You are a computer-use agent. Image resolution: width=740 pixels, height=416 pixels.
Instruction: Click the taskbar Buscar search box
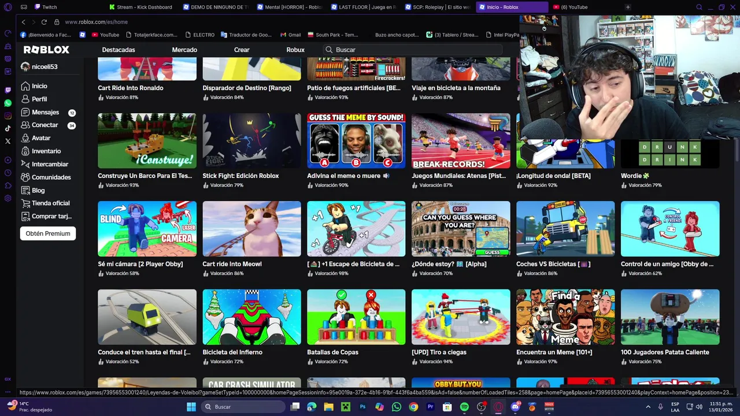pyautogui.click(x=243, y=407)
